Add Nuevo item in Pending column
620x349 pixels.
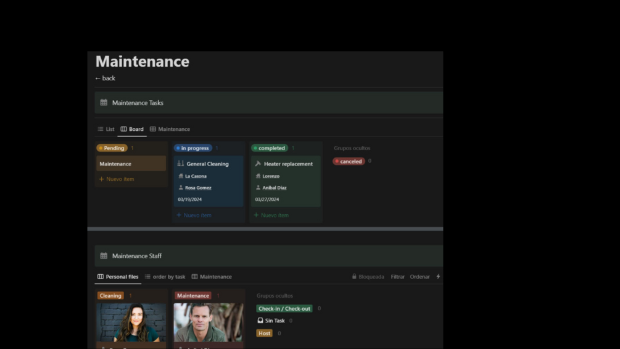pos(117,179)
